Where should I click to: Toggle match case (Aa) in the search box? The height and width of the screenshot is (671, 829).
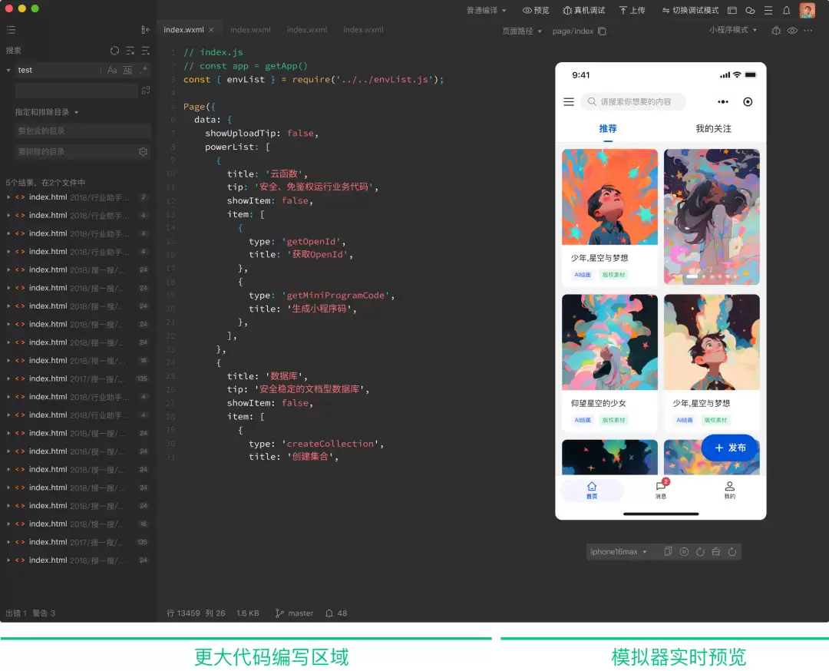[x=112, y=70]
